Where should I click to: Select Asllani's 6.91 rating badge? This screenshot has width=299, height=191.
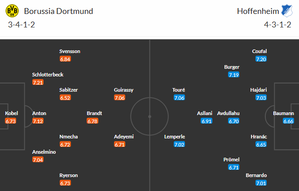[x=207, y=121]
